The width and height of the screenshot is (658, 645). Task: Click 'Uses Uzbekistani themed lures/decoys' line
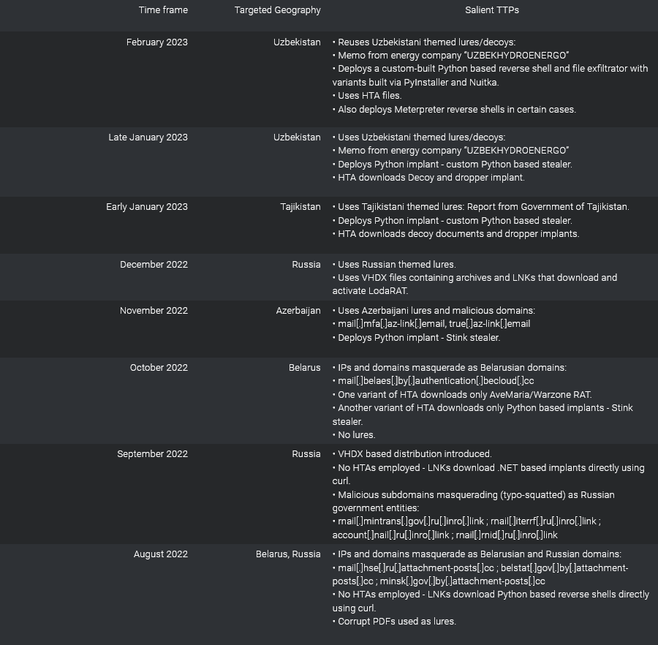[419, 137]
